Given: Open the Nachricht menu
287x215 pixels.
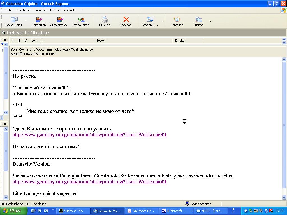Looking at the screenshot, I should pos(70,10).
